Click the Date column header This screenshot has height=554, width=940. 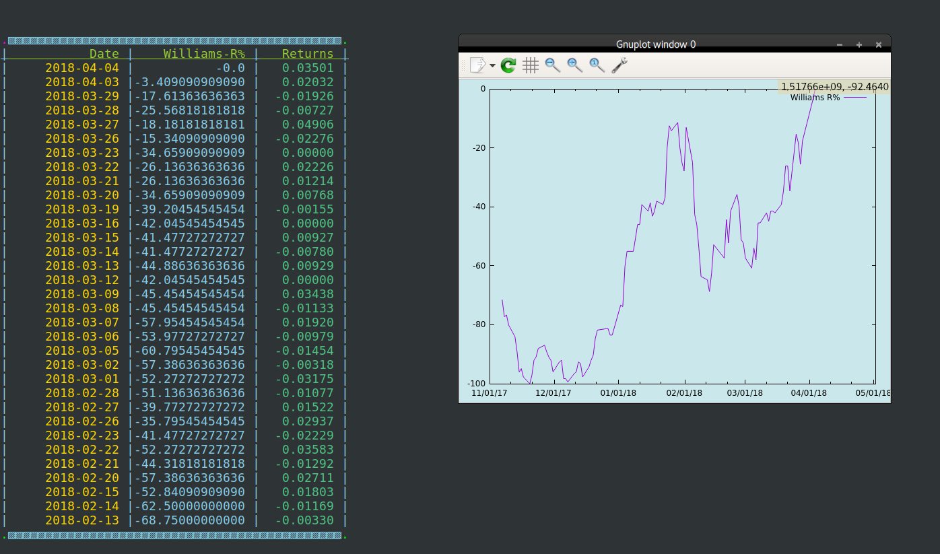point(104,54)
